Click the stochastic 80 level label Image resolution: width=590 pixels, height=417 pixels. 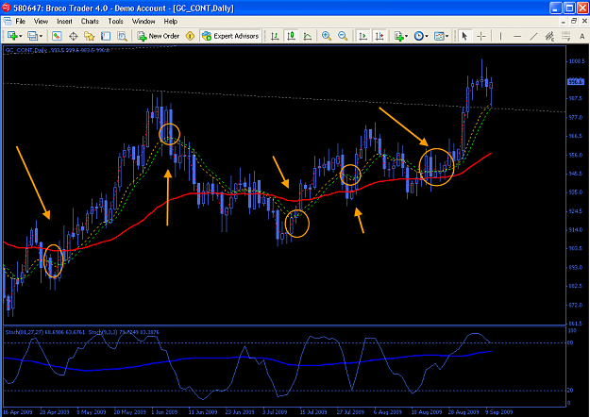(570, 342)
